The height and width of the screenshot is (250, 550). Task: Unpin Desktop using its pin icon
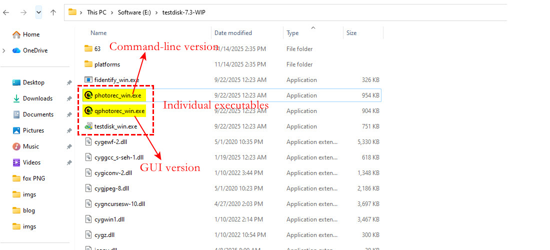coord(69,82)
